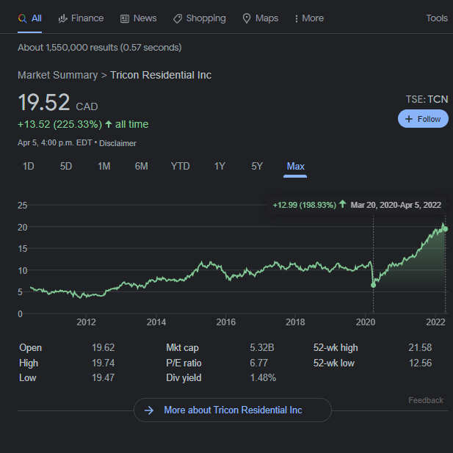Click the News newspaper icon
This screenshot has height=453, width=453.
tap(125, 19)
